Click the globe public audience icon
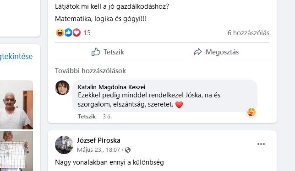Screen dimensions: 295x171 [128, 150]
